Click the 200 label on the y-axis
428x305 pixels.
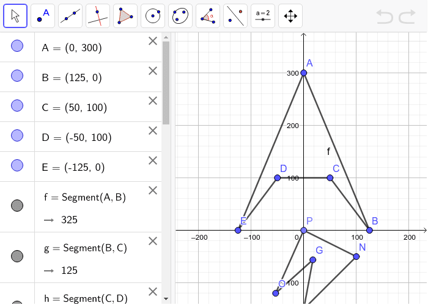click(x=293, y=126)
